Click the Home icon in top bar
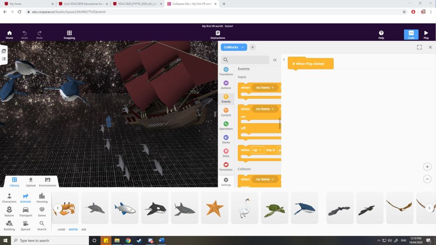This screenshot has width=436, height=245. pos(9,34)
